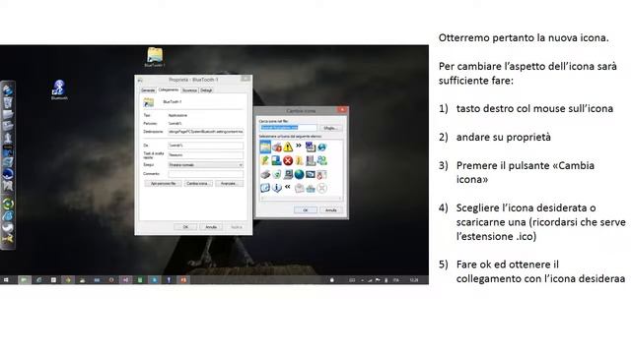Click Annulla in Proprietà dialog
Viewport: 631px width, 354px height.
211,227
